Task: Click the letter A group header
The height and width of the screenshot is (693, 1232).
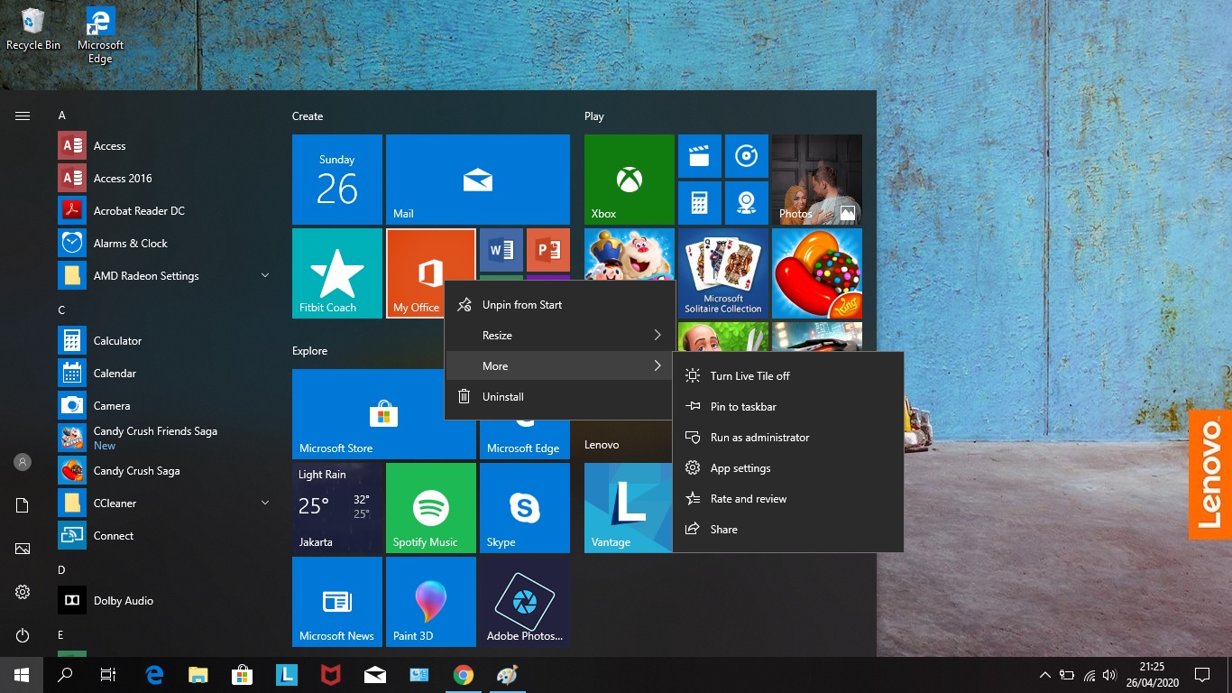Action: 62,115
